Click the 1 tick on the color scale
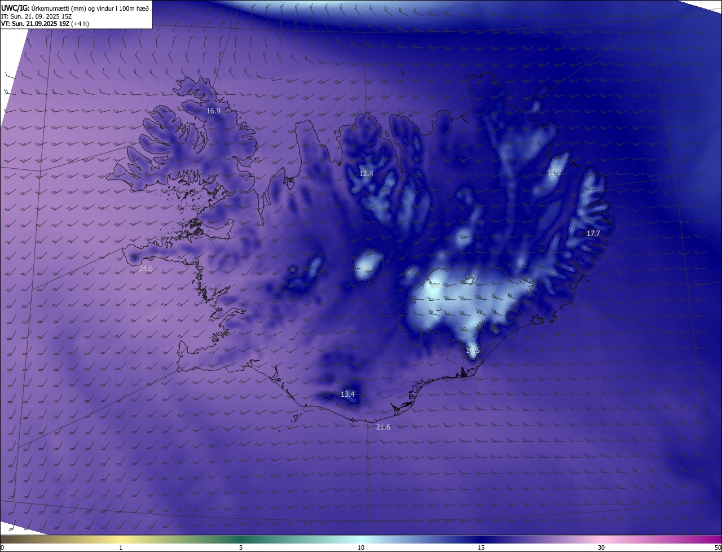Viewport: 722px width, 552px height. click(121, 548)
